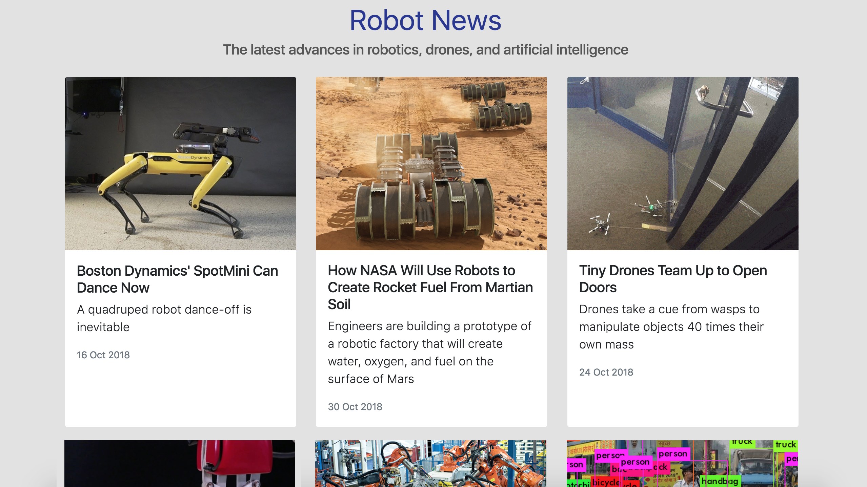Click the latest advances in robotics subtitle
Screen dimensions: 867x487
pyautogui.click(x=425, y=50)
